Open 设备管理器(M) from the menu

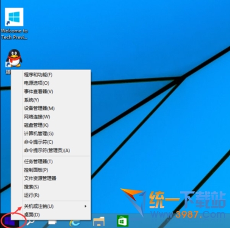tap(51, 109)
